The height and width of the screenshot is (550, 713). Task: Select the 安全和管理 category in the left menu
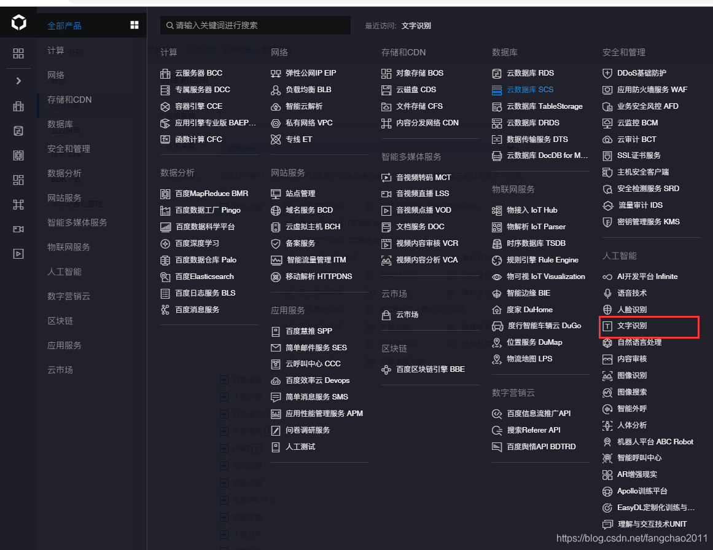click(69, 149)
